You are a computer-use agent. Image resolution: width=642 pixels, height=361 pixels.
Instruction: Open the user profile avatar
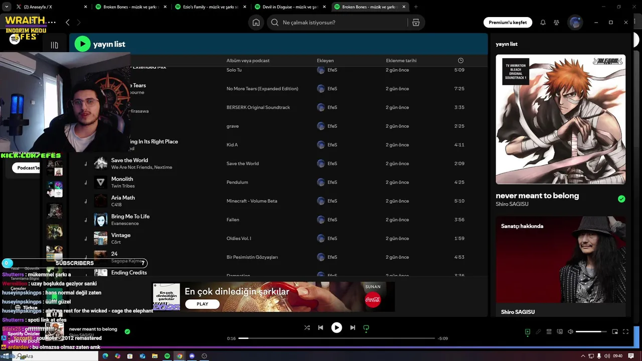click(x=575, y=23)
